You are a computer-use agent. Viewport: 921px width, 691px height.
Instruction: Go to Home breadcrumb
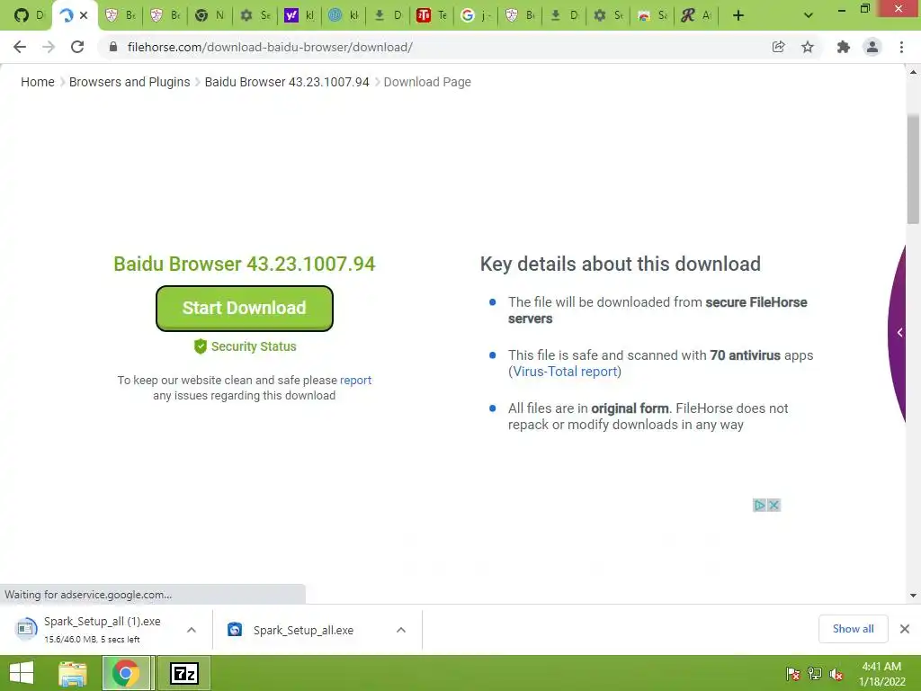click(x=38, y=82)
